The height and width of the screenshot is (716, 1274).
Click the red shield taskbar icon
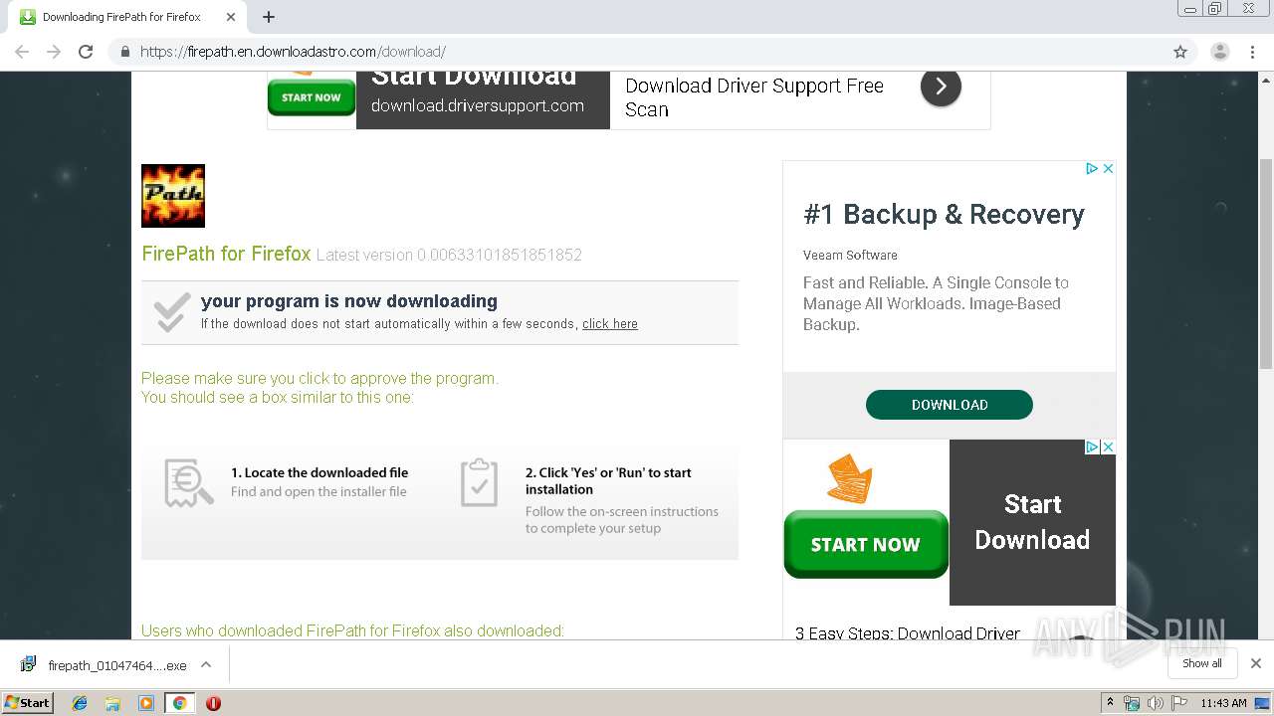(x=213, y=703)
